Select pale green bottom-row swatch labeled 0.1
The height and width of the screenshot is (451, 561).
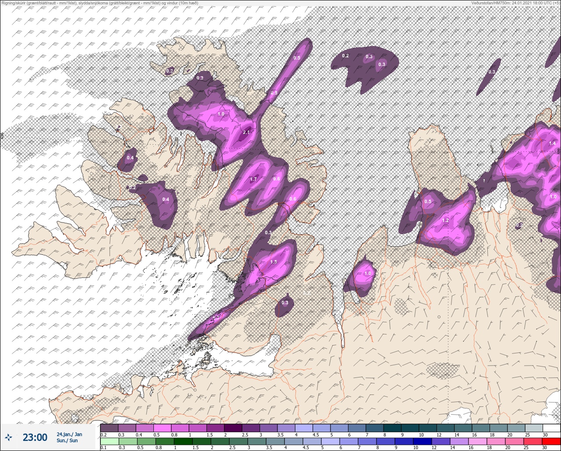(109, 441)
